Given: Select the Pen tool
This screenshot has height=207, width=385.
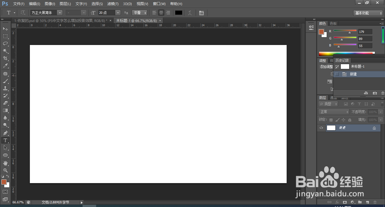Looking at the screenshot, I should coord(5,133).
